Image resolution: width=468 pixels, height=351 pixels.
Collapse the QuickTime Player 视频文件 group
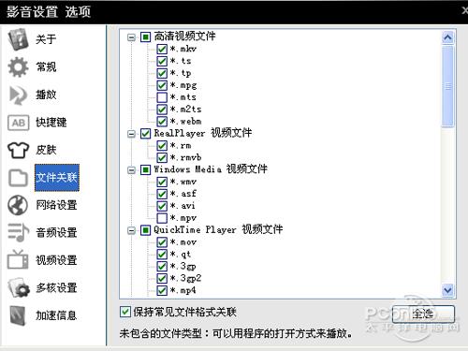click(132, 231)
